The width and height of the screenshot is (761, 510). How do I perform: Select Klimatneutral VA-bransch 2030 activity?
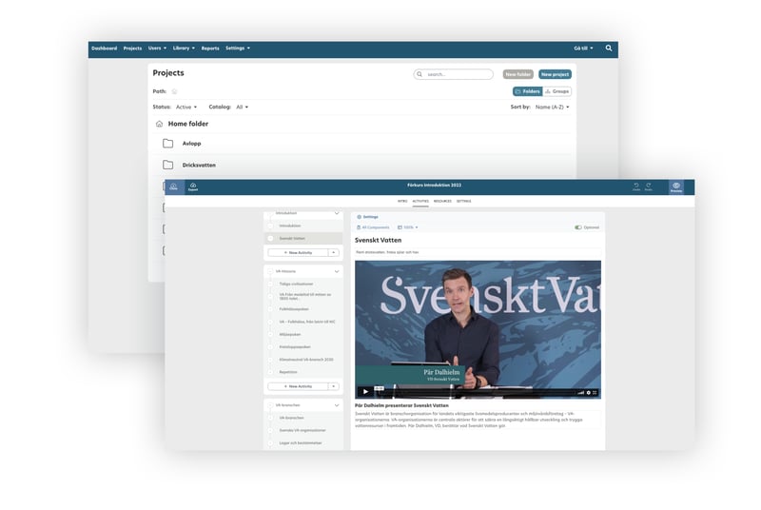306,360
